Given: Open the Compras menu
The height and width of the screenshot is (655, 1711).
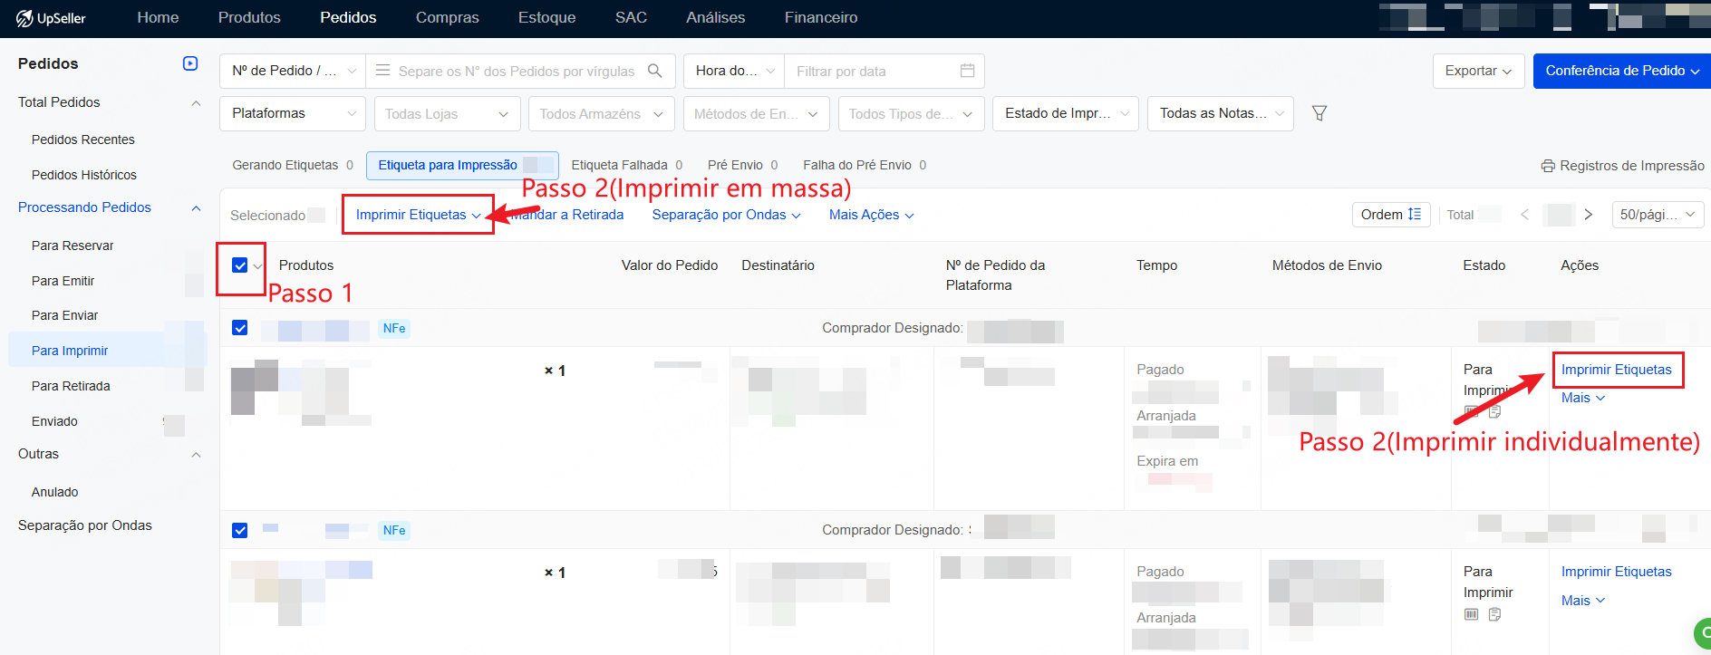Looking at the screenshot, I should 447,18.
